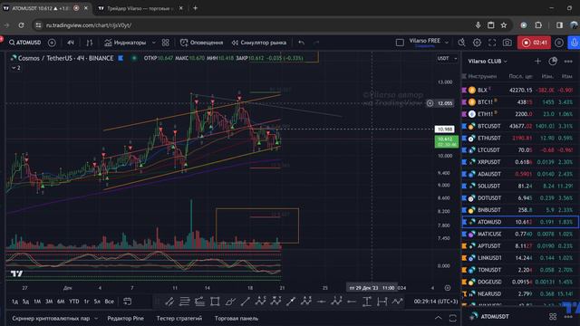Open Тестер стратегий tab

click(x=179, y=318)
